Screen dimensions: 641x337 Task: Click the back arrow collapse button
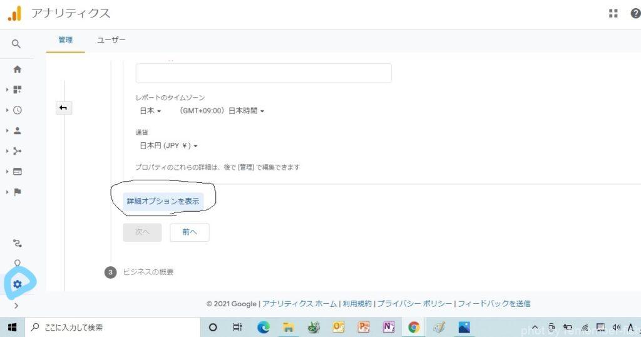click(63, 108)
